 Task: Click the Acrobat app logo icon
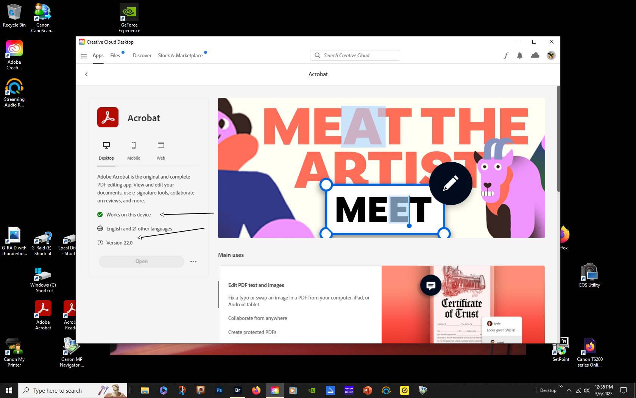point(108,118)
